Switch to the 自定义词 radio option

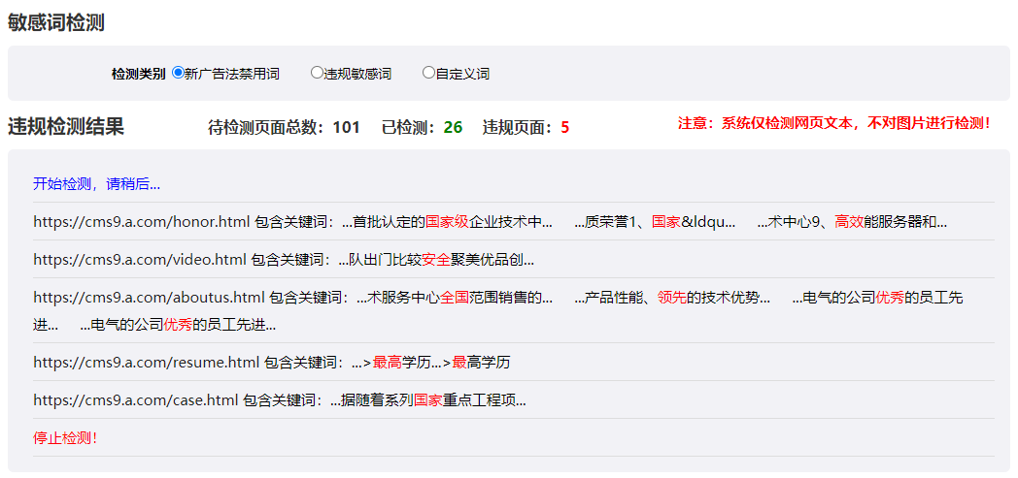428,73
